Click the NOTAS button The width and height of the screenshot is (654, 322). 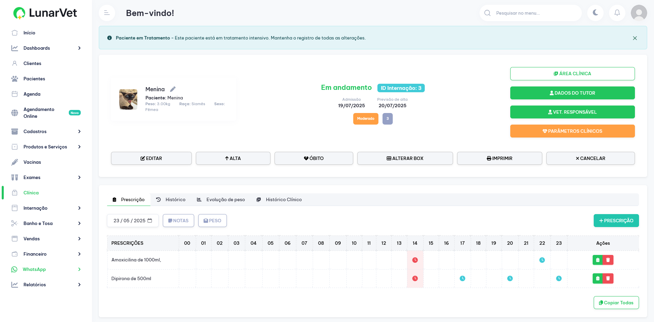(x=178, y=221)
